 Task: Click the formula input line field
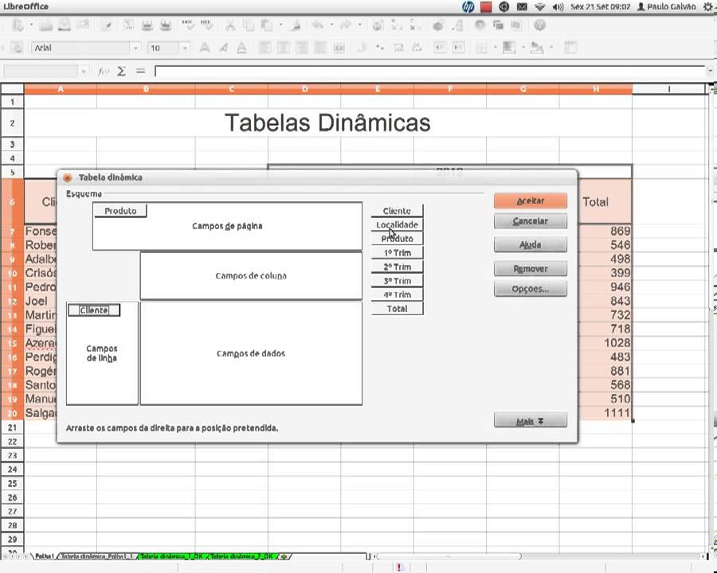tap(430, 72)
